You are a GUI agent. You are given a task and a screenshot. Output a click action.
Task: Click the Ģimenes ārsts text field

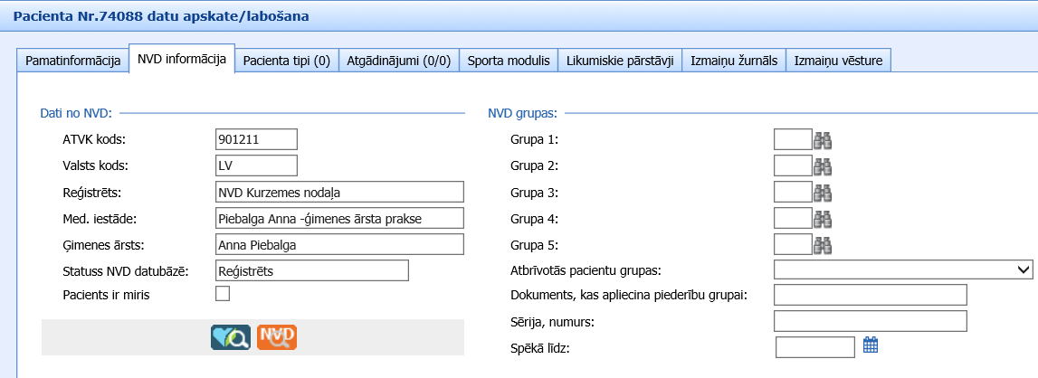tap(338, 245)
